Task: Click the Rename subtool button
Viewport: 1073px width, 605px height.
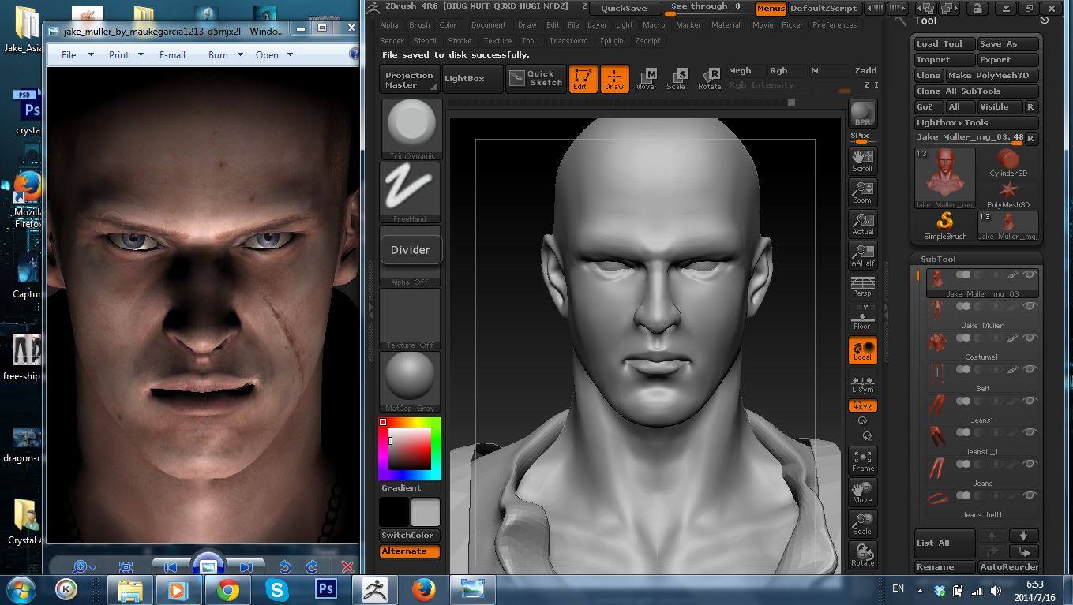Action: (944, 567)
